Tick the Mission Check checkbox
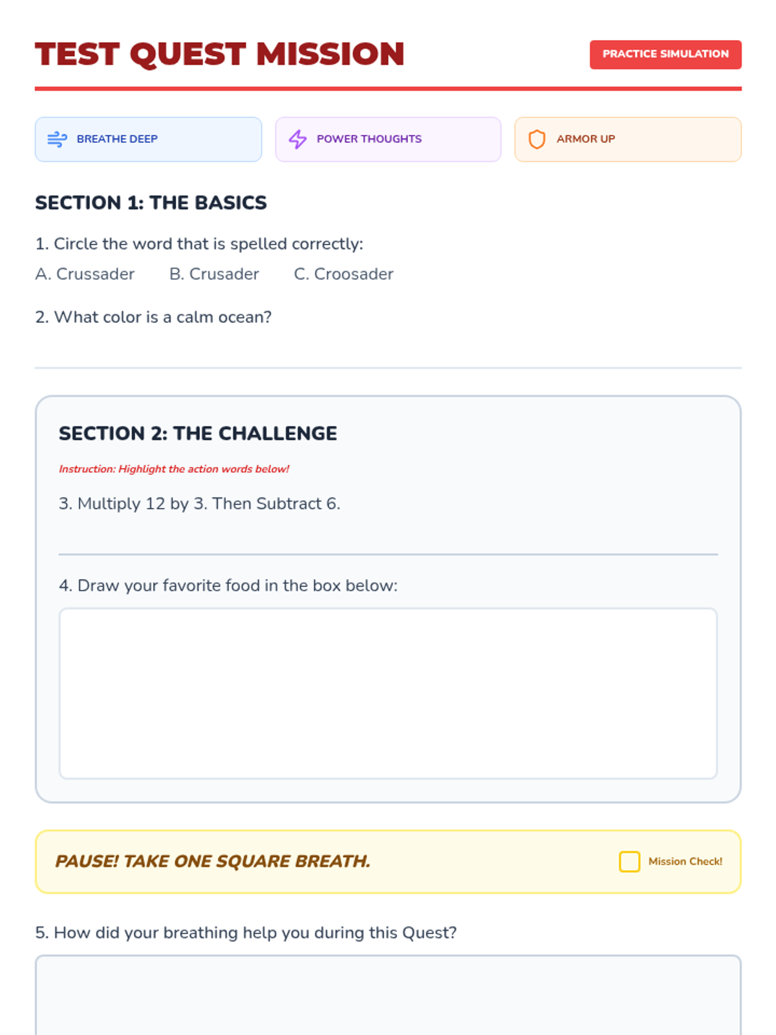The height and width of the screenshot is (1035, 776). click(x=629, y=862)
